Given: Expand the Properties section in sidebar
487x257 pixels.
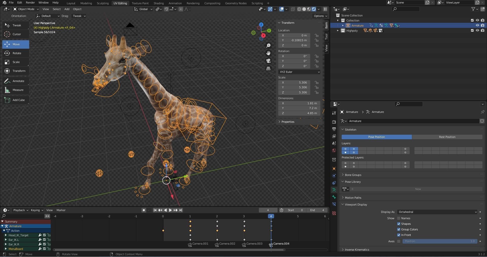Looking at the screenshot, I should pyautogui.click(x=288, y=122).
